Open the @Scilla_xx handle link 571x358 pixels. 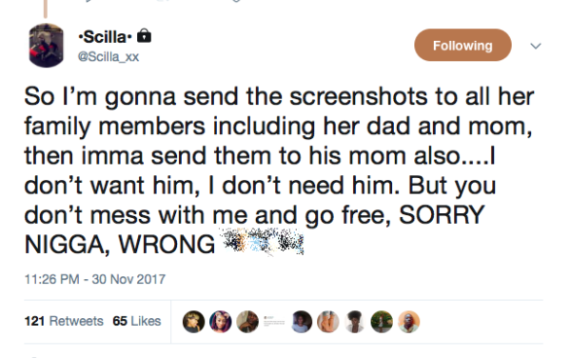[108, 57]
